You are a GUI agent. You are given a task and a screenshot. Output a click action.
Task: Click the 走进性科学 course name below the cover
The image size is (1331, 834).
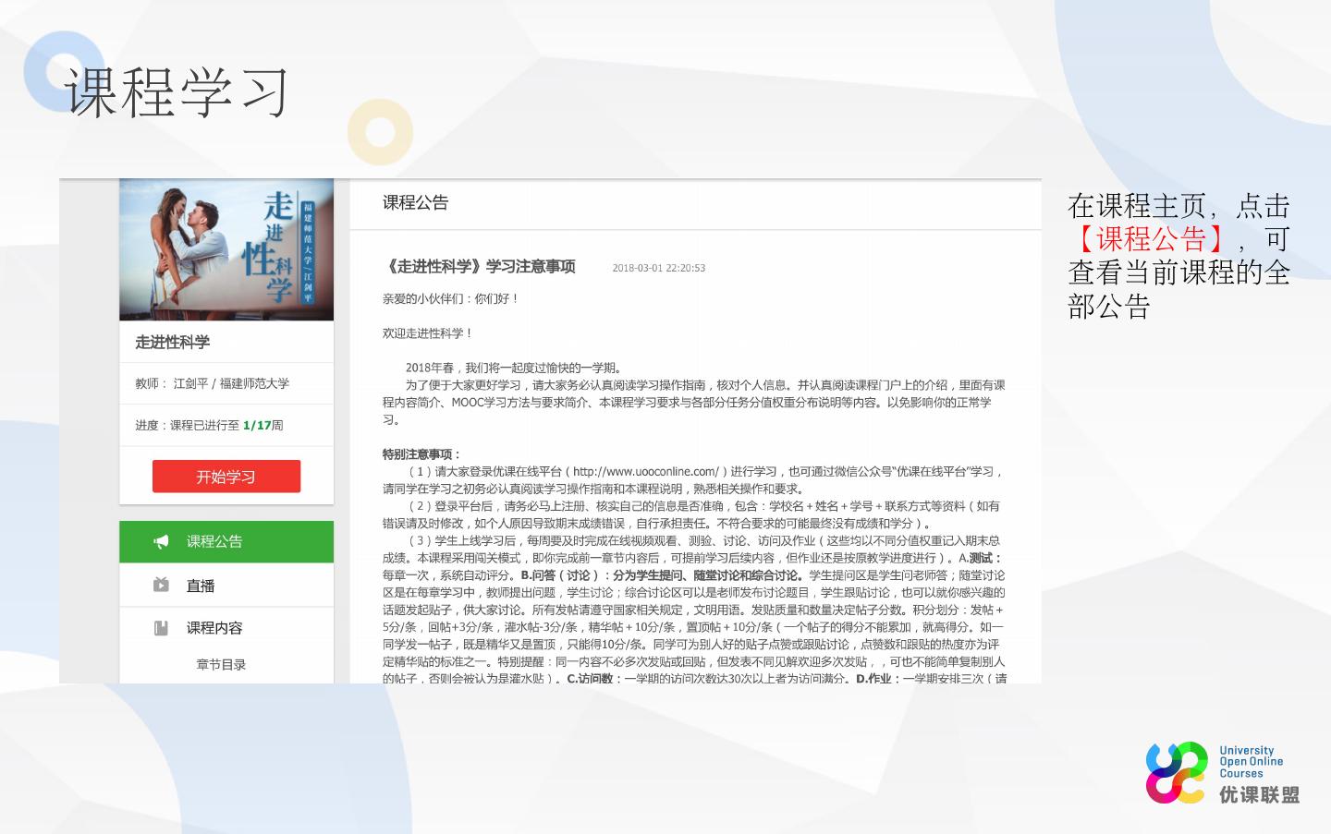tap(173, 342)
